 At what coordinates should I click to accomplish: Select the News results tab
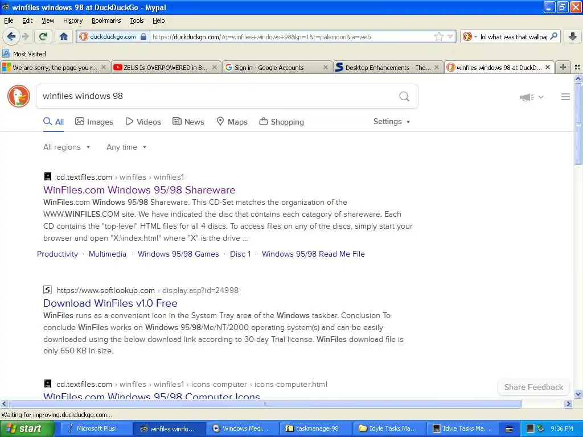(188, 122)
